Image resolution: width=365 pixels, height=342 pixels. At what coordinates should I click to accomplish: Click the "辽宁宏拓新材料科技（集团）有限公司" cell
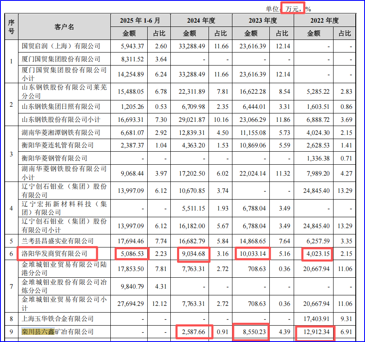pyautogui.click(x=64, y=208)
